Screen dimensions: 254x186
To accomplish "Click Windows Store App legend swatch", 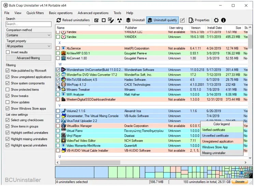I will point(222,147).
